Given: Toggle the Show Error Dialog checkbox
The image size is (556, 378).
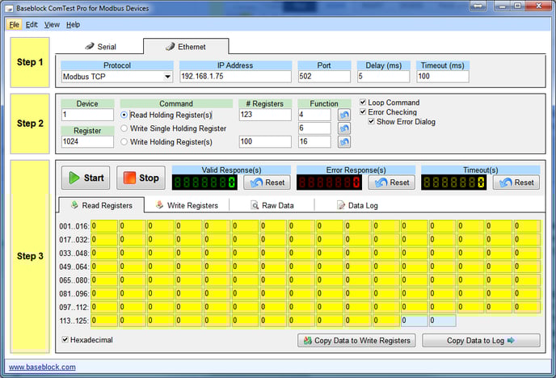Looking at the screenshot, I should pyautogui.click(x=372, y=122).
